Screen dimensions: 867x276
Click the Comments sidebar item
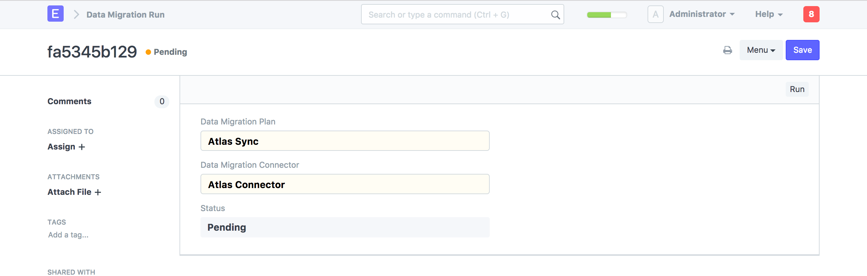click(69, 101)
